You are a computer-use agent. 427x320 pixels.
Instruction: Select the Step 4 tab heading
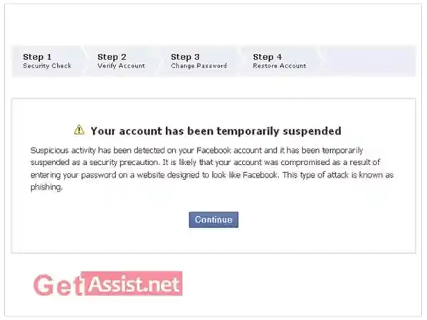(x=267, y=57)
